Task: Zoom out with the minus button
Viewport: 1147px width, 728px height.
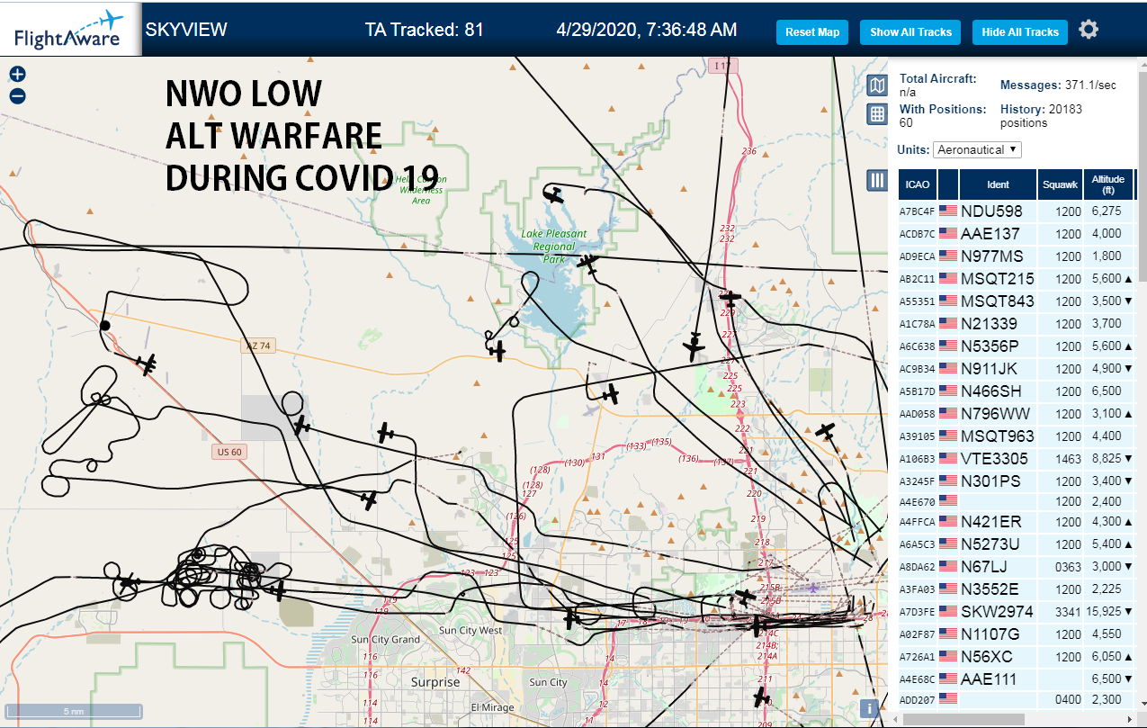Action: (17, 95)
